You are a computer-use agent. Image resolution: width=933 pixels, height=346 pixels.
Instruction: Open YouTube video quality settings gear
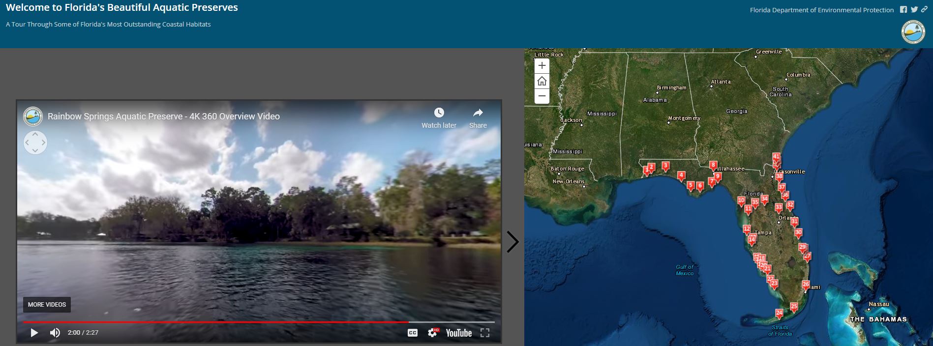(432, 333)
